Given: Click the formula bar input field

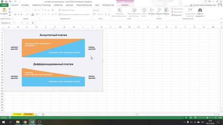Looking at the screenshot, I should pyautogui.click(x=128, y=23).
